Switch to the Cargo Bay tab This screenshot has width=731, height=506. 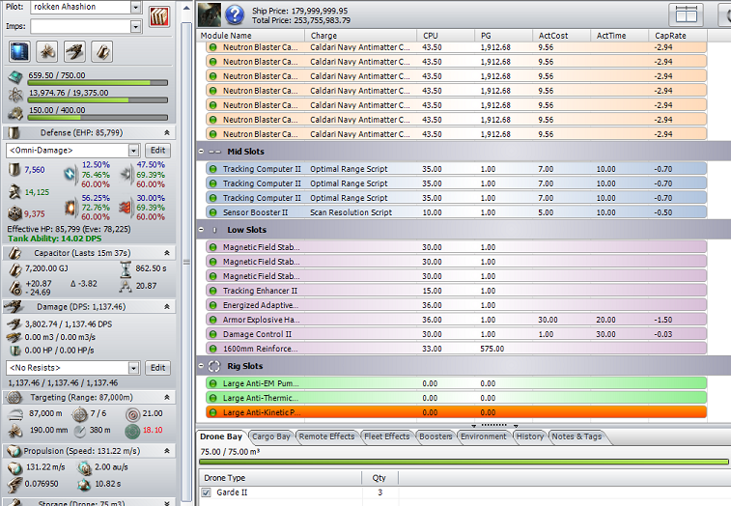(x=270, y=436)
